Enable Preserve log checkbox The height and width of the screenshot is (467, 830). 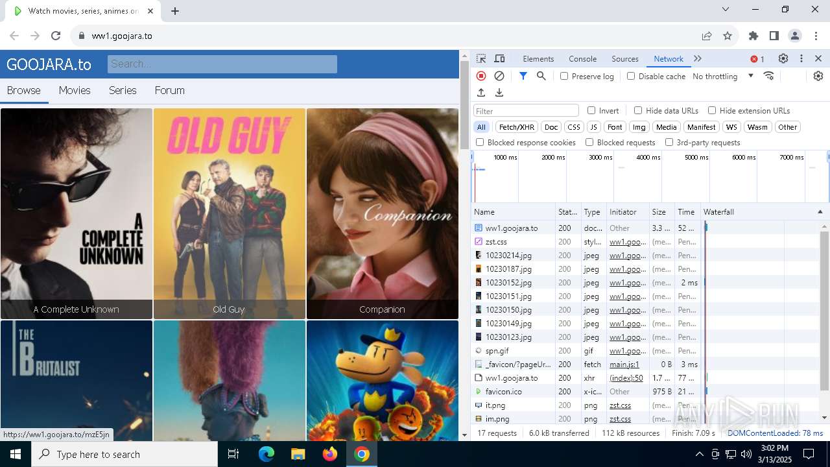click(x=564, y=76)
